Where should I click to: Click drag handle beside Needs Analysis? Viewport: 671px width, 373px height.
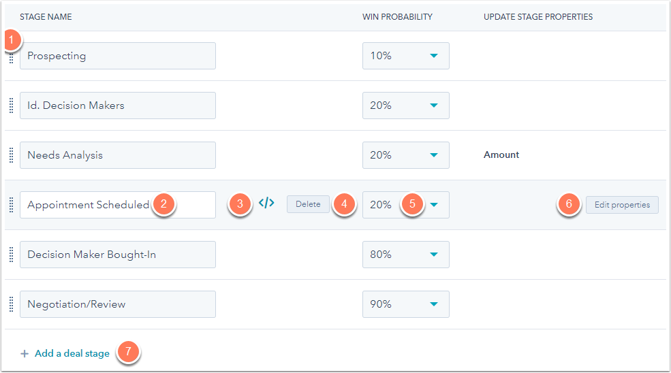pyautogui.click(x=11, y=155)
